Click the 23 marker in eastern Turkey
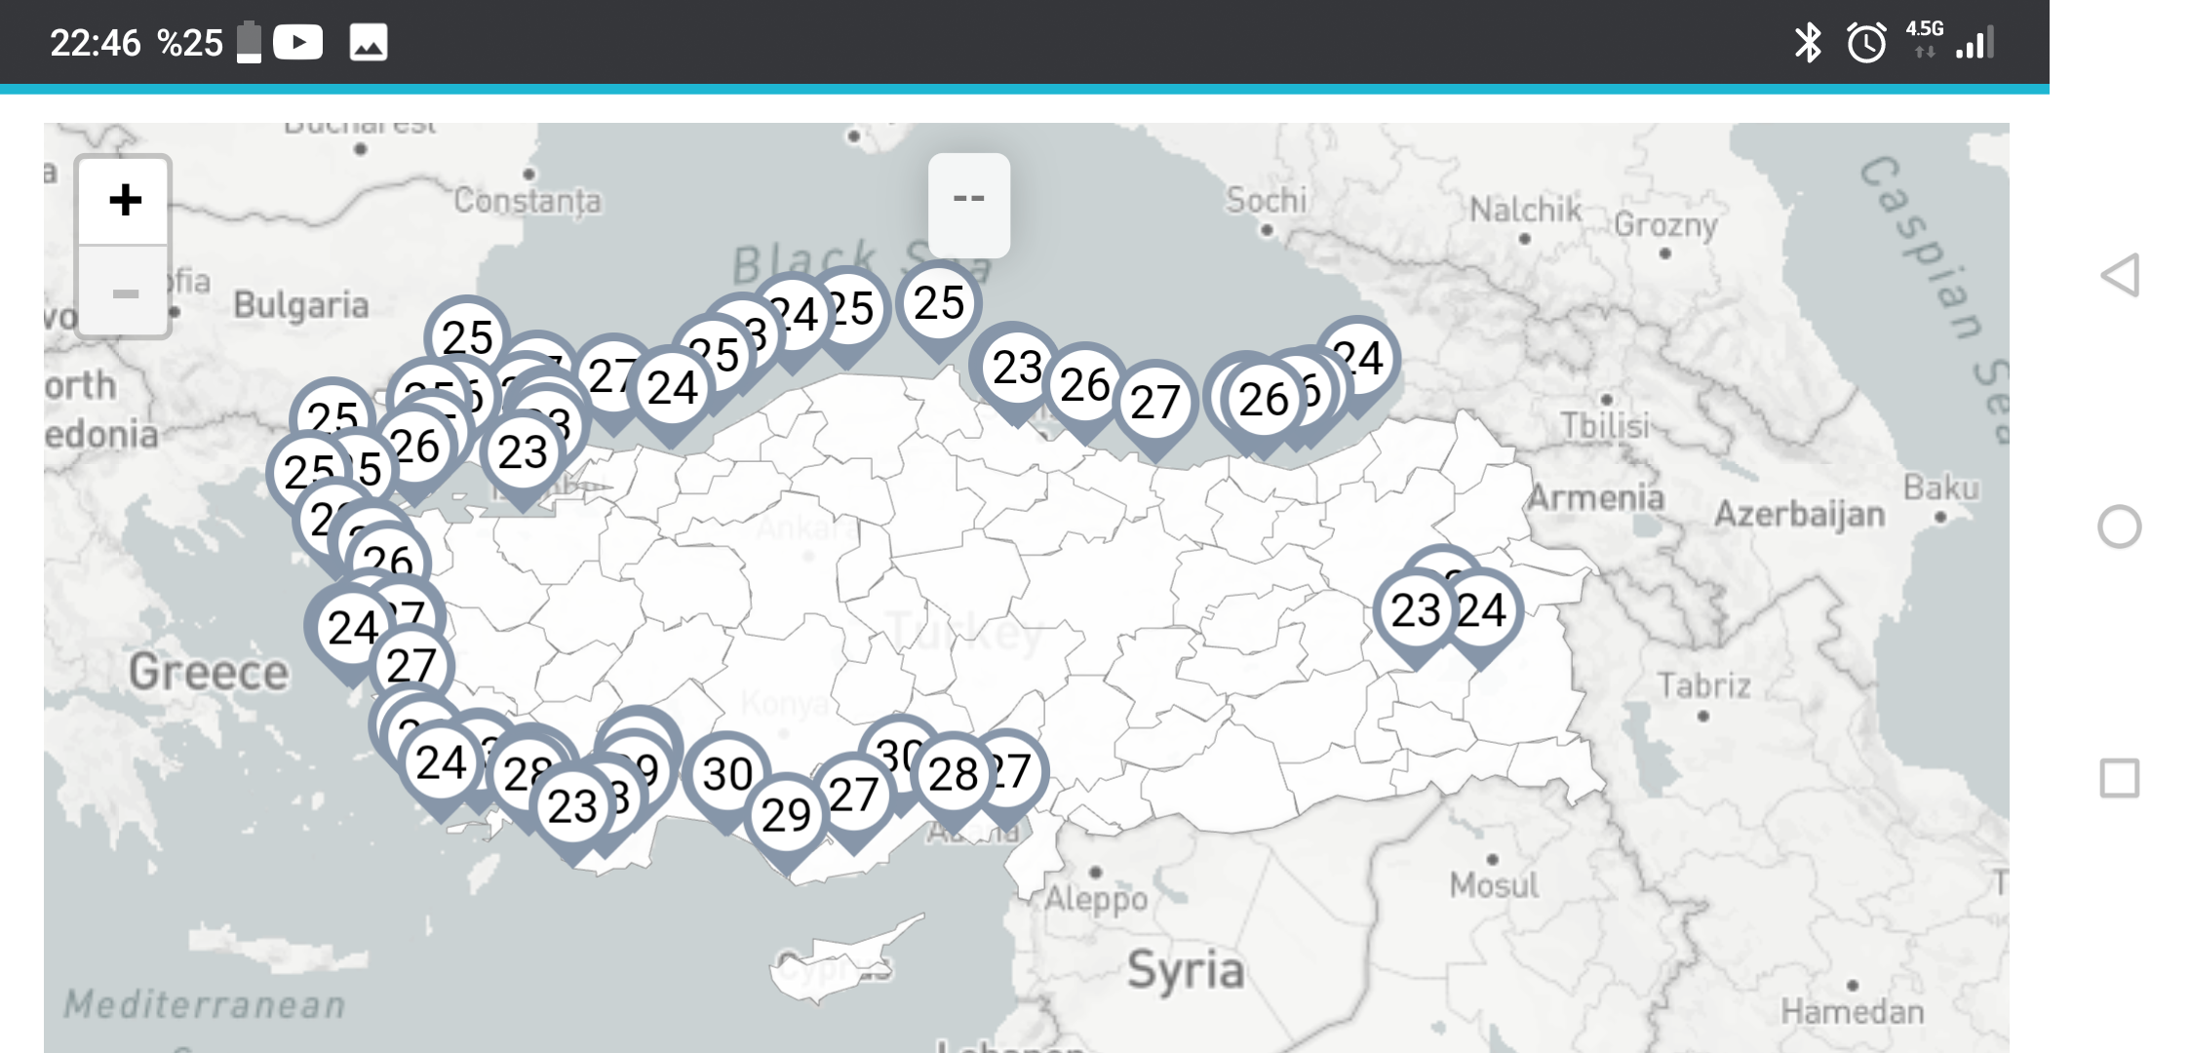The image size is (2190, 1053). (1415, 611)
